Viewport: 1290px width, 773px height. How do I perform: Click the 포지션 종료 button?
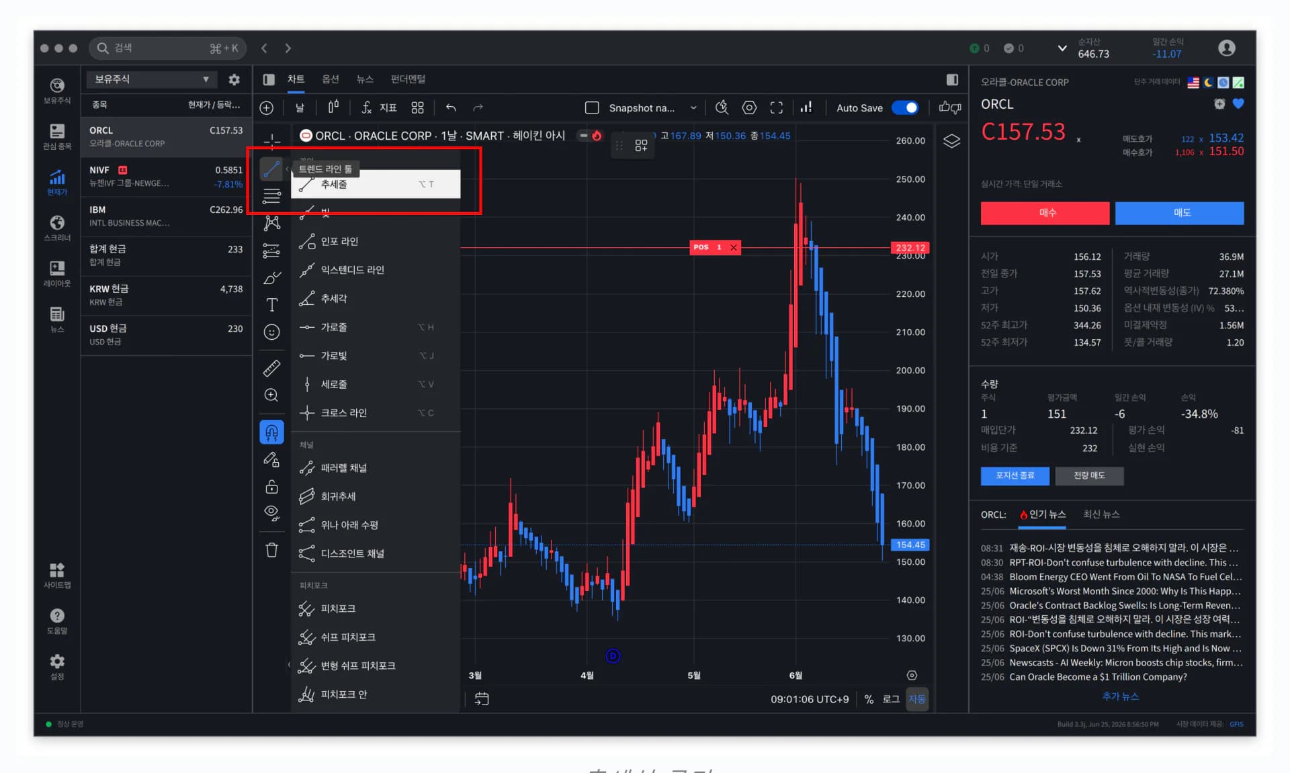1015,475
